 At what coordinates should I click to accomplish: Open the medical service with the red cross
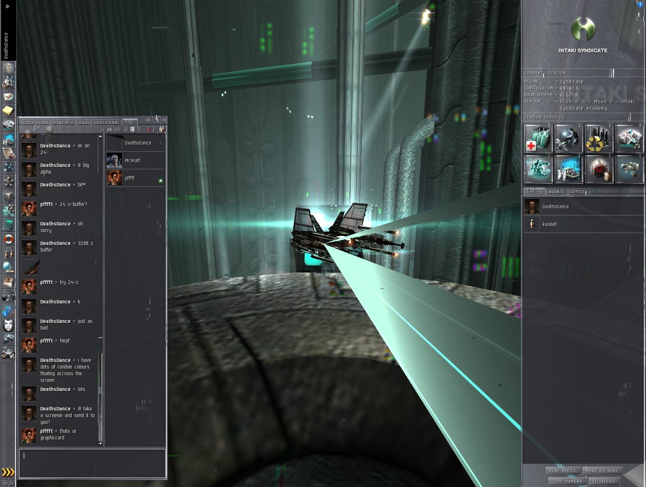coord(538,138)
